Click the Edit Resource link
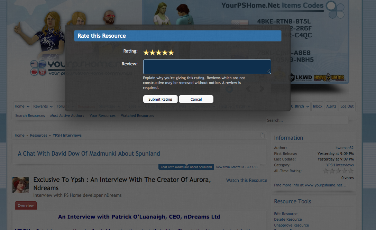The width and height of the screenshot is (376, 230). click(286, 214)
